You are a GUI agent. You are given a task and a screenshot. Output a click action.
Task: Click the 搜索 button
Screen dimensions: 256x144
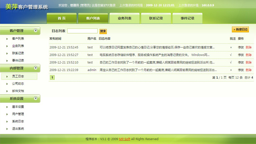pyautogui.click(x=103, y=31)
